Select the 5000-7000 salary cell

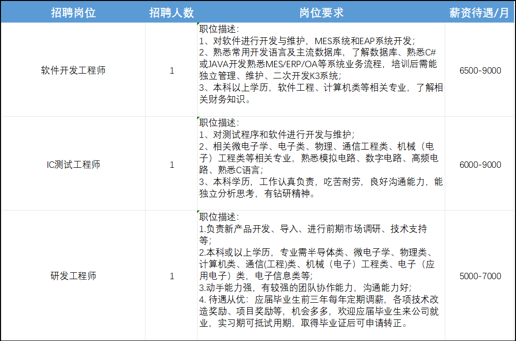pyautogui.click(x=480, y=276)
